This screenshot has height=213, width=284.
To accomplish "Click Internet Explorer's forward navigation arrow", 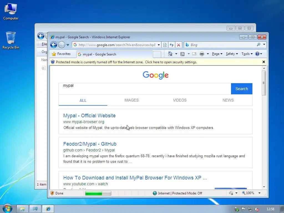I will 62,45.
